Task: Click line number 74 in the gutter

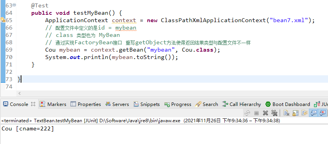Action: [9, 87]
